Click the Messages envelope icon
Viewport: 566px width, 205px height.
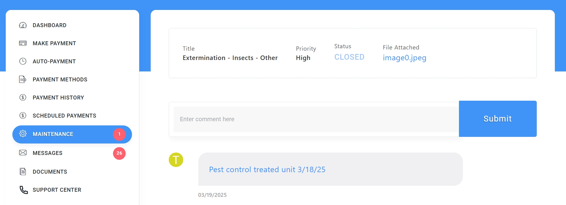pos(23,153)
